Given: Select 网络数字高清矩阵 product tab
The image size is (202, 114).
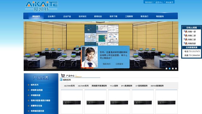Looking at the screenshot, I should (99, 86).
